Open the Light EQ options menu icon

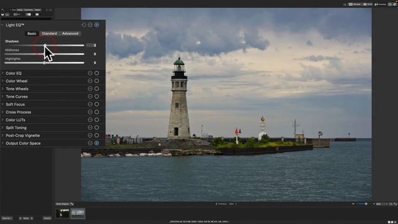point(90,25)
